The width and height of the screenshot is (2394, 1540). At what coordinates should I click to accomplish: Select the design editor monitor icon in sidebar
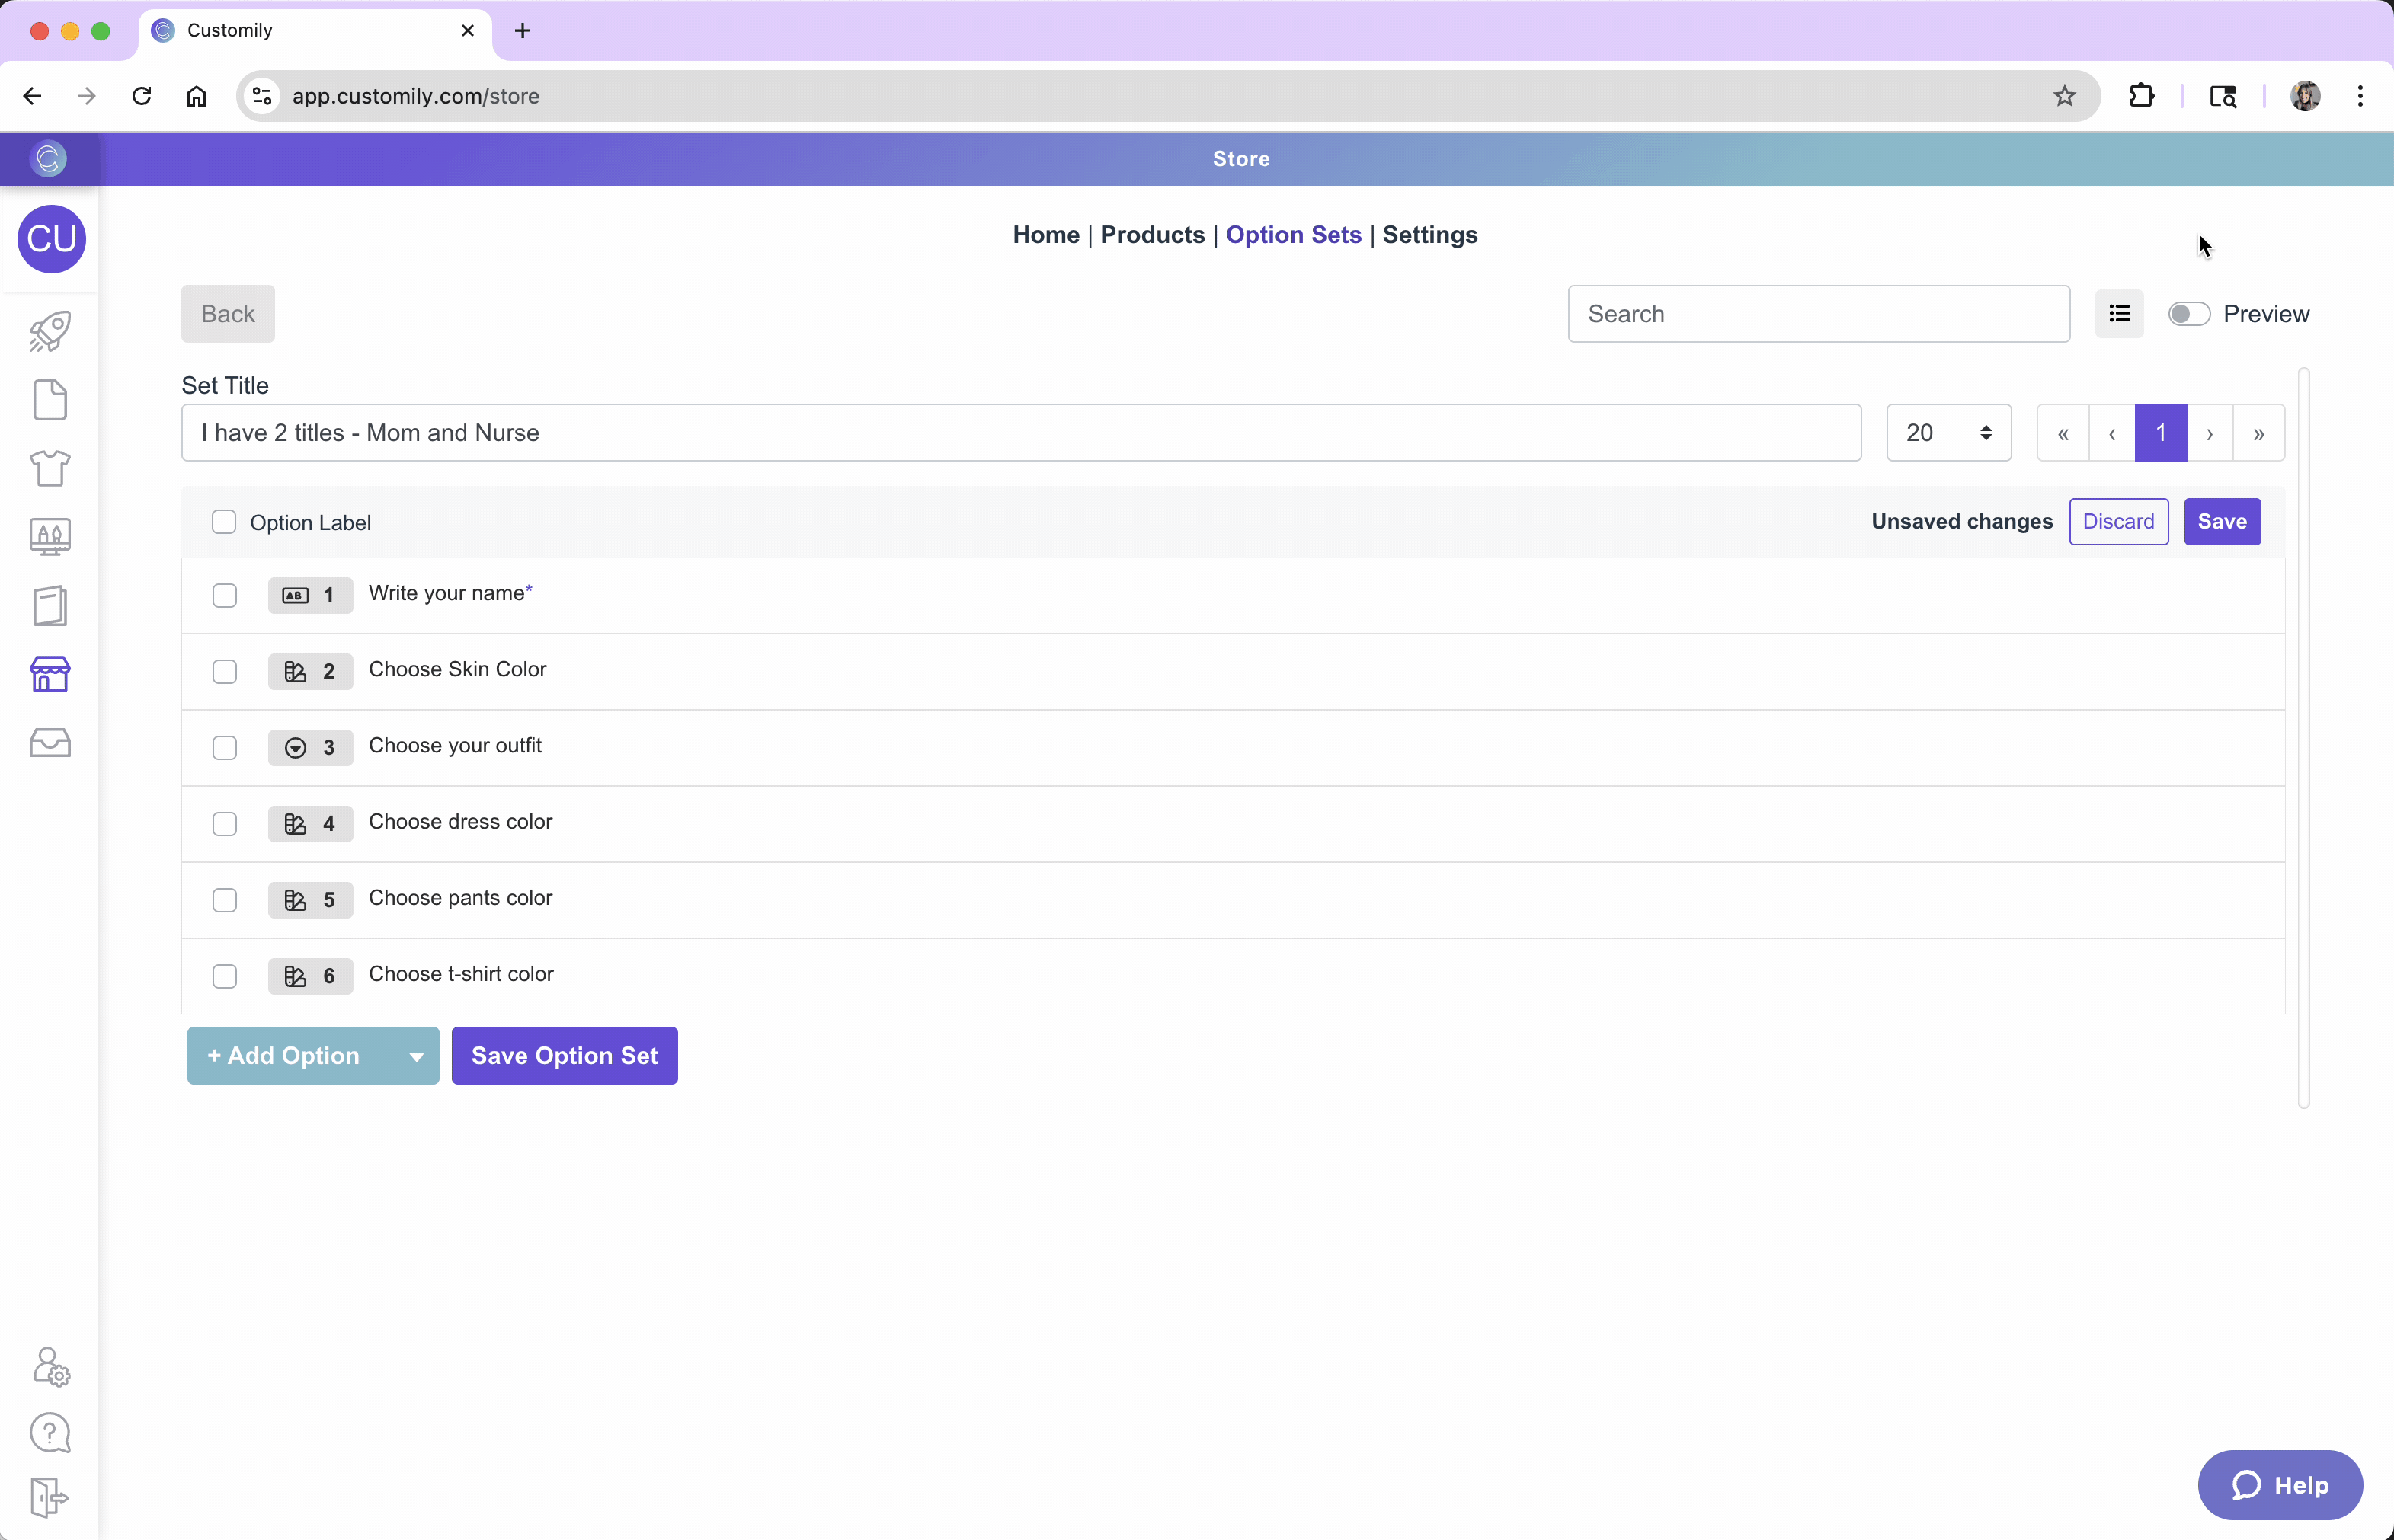(x=50, y=537)
